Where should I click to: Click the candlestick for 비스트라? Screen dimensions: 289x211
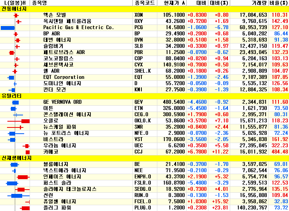click(12, 140)
